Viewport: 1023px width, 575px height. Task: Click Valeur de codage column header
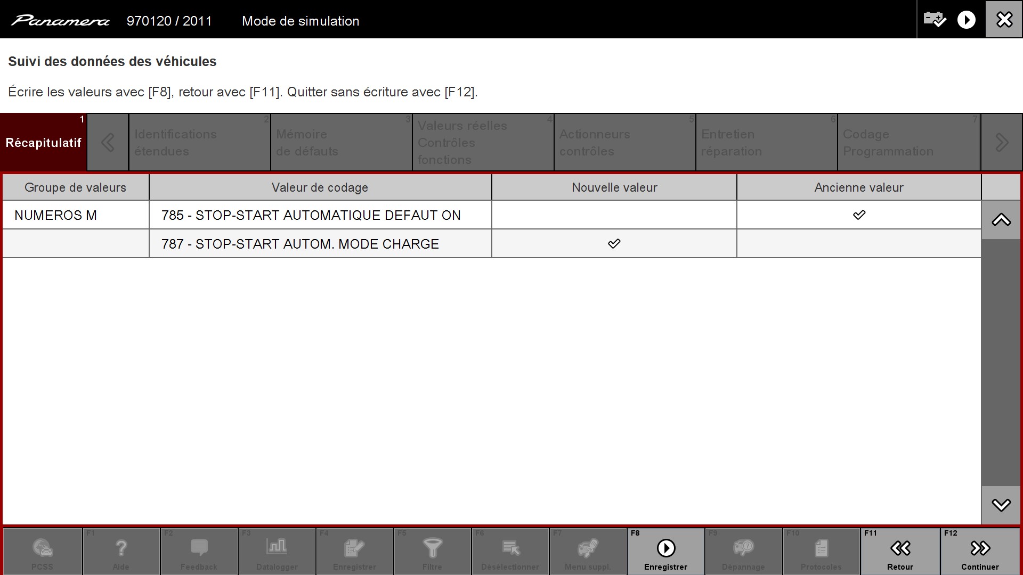320,187
